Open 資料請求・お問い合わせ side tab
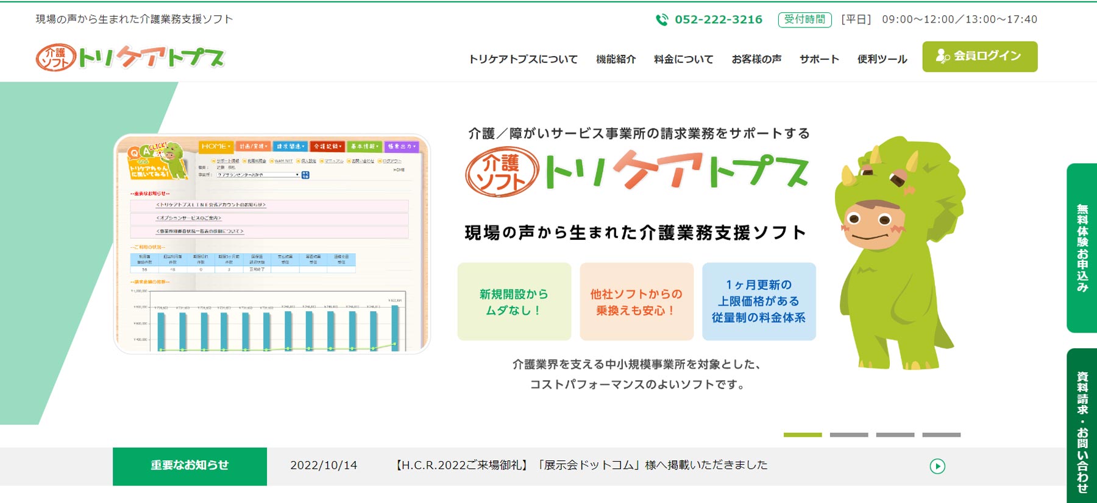The width and height of the screenshot is (1097, 503). (x=1082, y=426)
